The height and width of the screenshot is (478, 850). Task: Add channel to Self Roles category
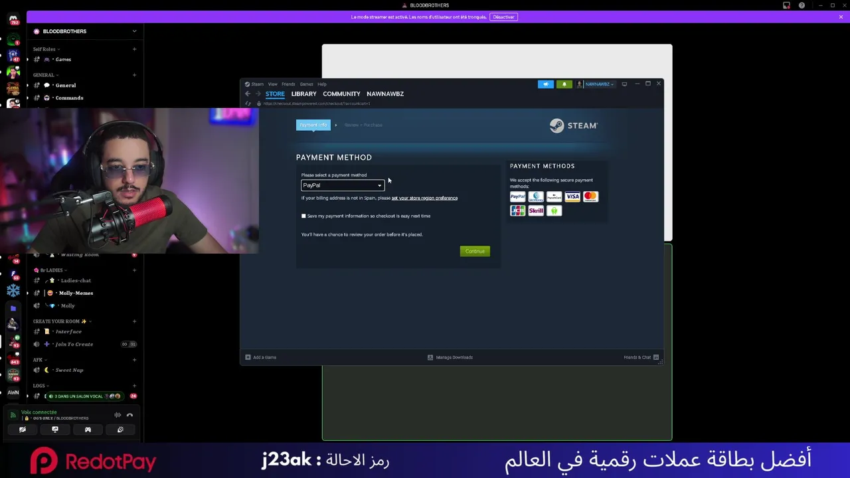tap(134, 49)
